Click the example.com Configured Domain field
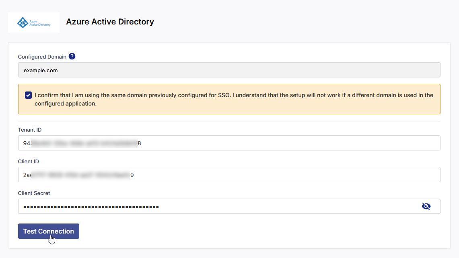Viewport: 459px width, 258px height. click(x=229, y=70)
